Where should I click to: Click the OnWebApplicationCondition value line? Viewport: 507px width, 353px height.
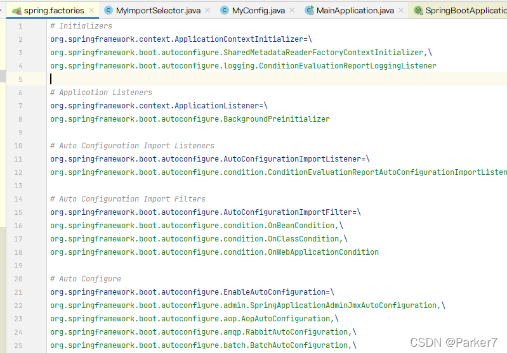(x=214, y=252)
